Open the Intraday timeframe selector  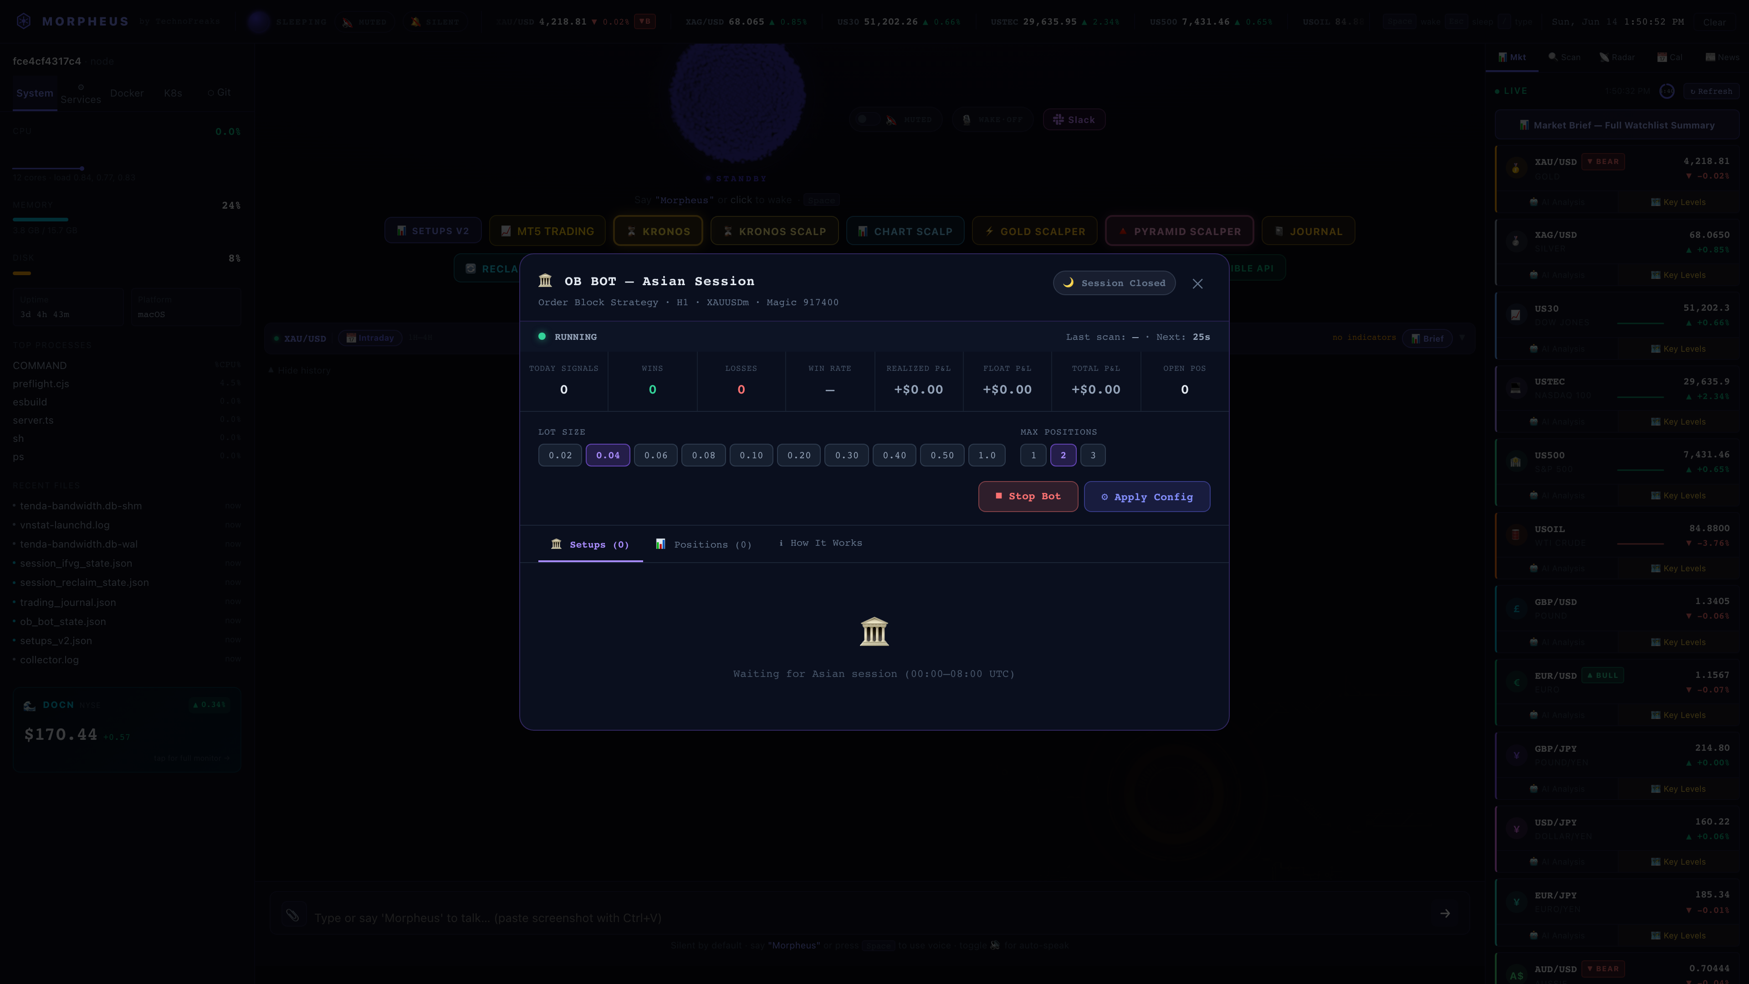[x=371, y=338]
